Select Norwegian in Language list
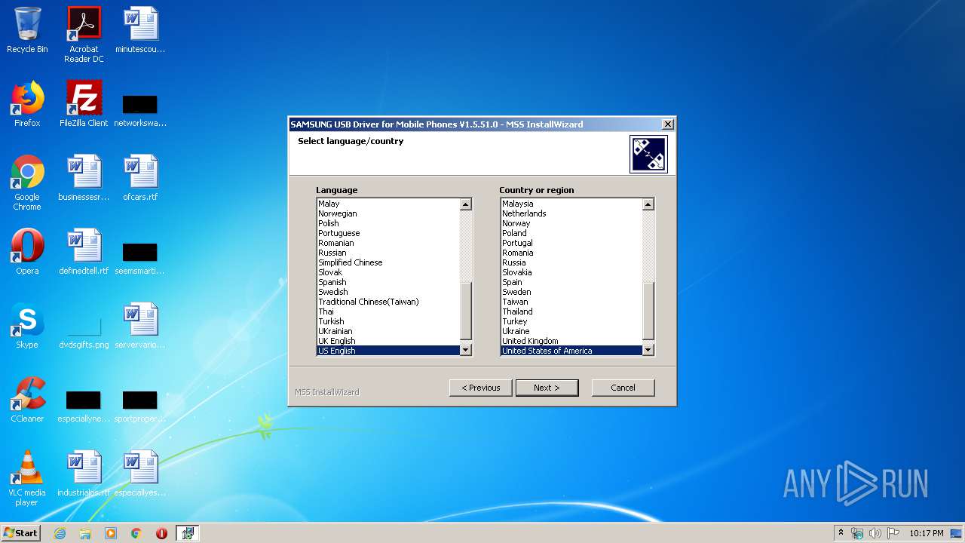 (388, 213)
